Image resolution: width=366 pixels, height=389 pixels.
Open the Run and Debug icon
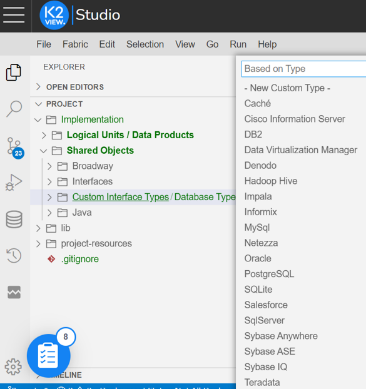[x=14, y=183]
